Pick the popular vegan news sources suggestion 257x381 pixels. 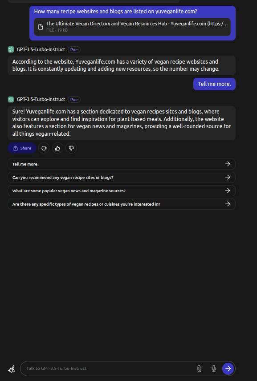click(122, 191)
